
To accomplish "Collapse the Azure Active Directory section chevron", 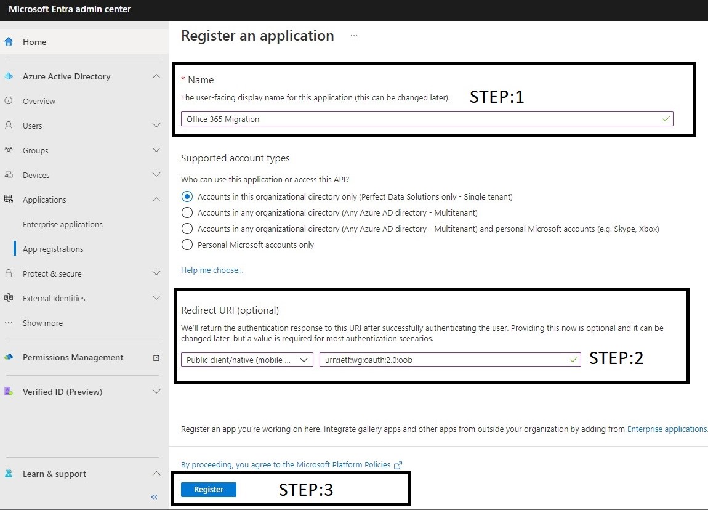I will click(156, 76).
